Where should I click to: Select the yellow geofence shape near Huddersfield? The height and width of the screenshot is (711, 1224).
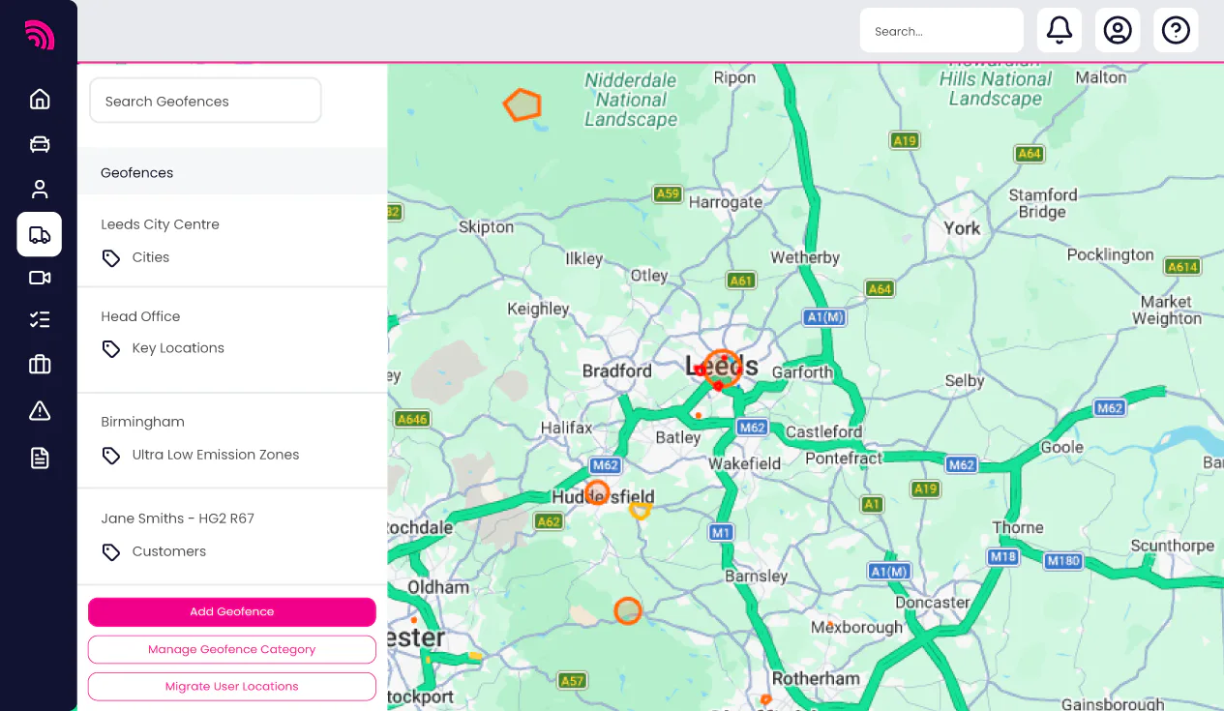640,510
